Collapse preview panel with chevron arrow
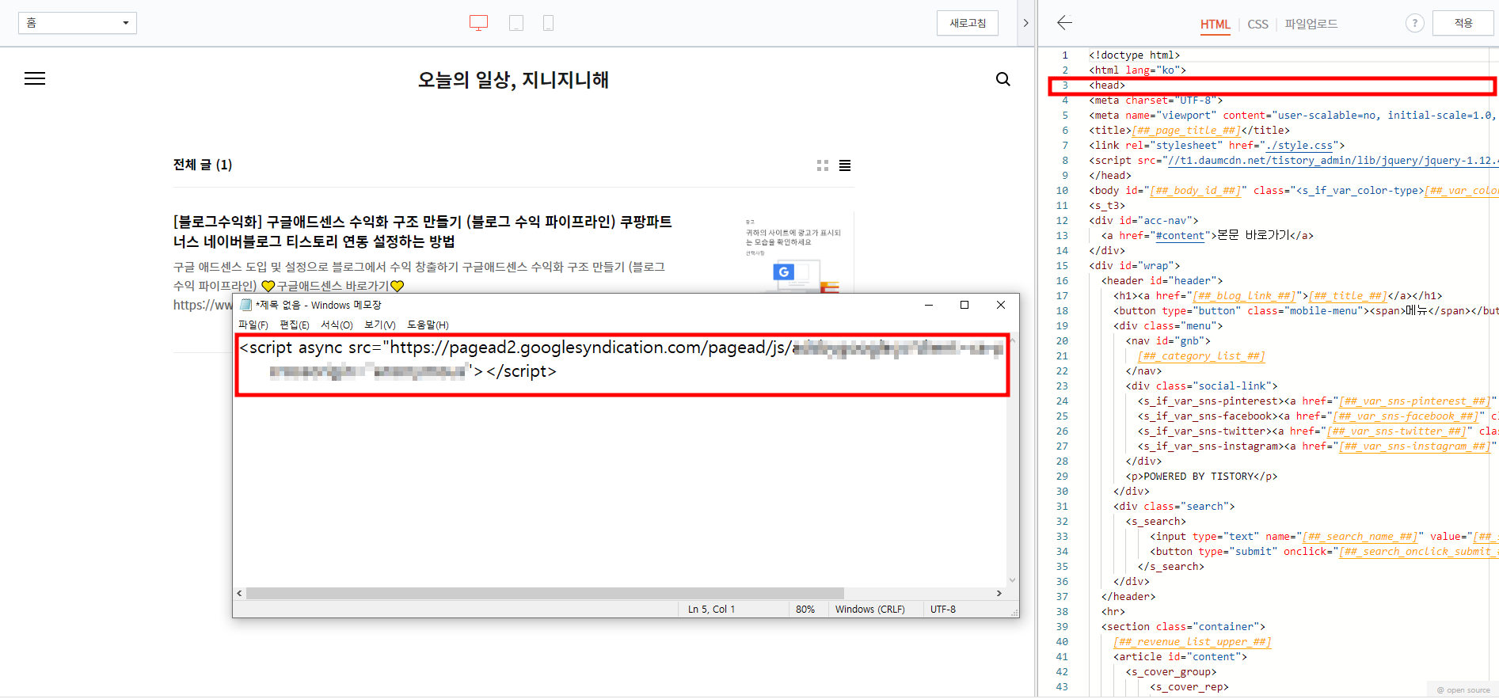Screen dimensions: 1499x699 click(x=1025, y=23)
